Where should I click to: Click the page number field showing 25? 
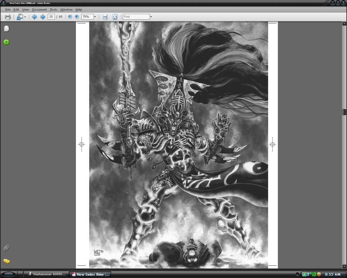click(51, 17)
